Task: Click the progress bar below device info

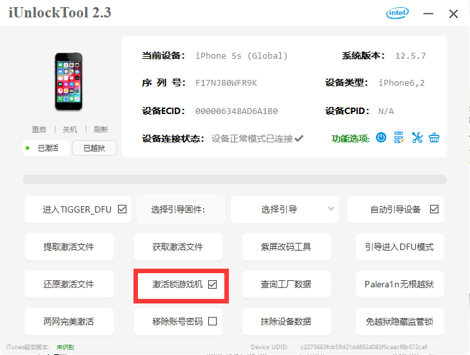Action: point(235,180)
